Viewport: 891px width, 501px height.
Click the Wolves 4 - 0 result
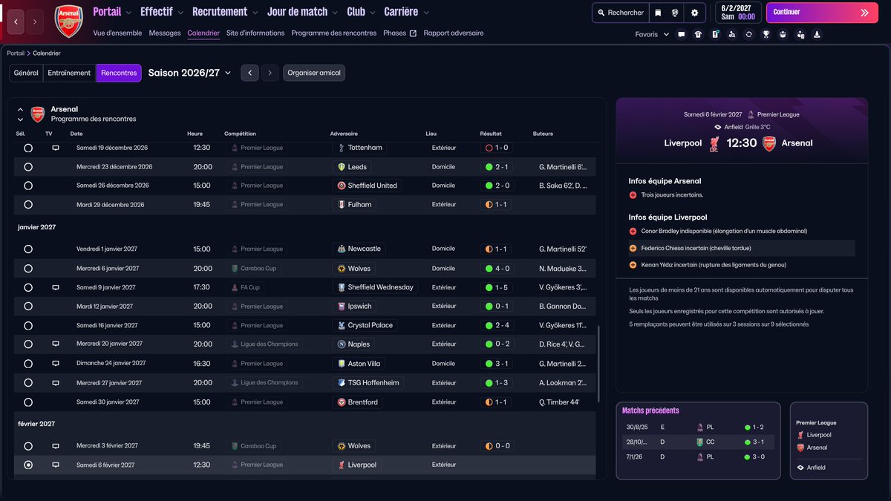pos(497,269)
